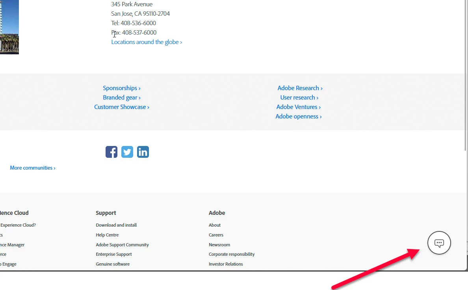Go to Careers page
468x290 pixels.
(x=216, y=235)
